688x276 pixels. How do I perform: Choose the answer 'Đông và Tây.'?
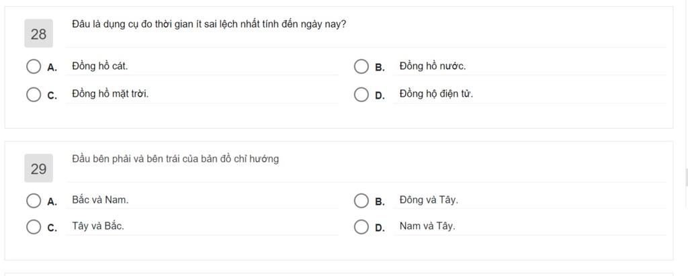tap(429, 200)
